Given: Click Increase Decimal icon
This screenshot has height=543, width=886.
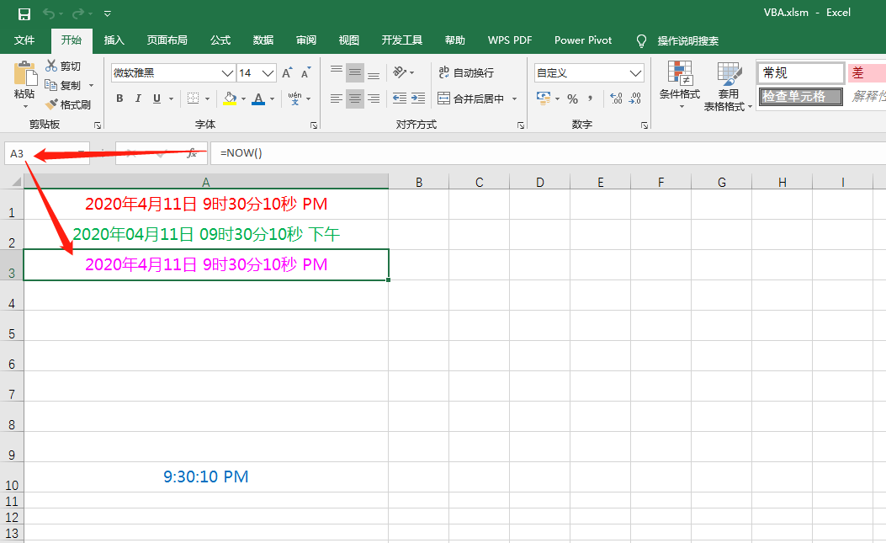Looking at the screenshot, I should (x=616, y=98).
